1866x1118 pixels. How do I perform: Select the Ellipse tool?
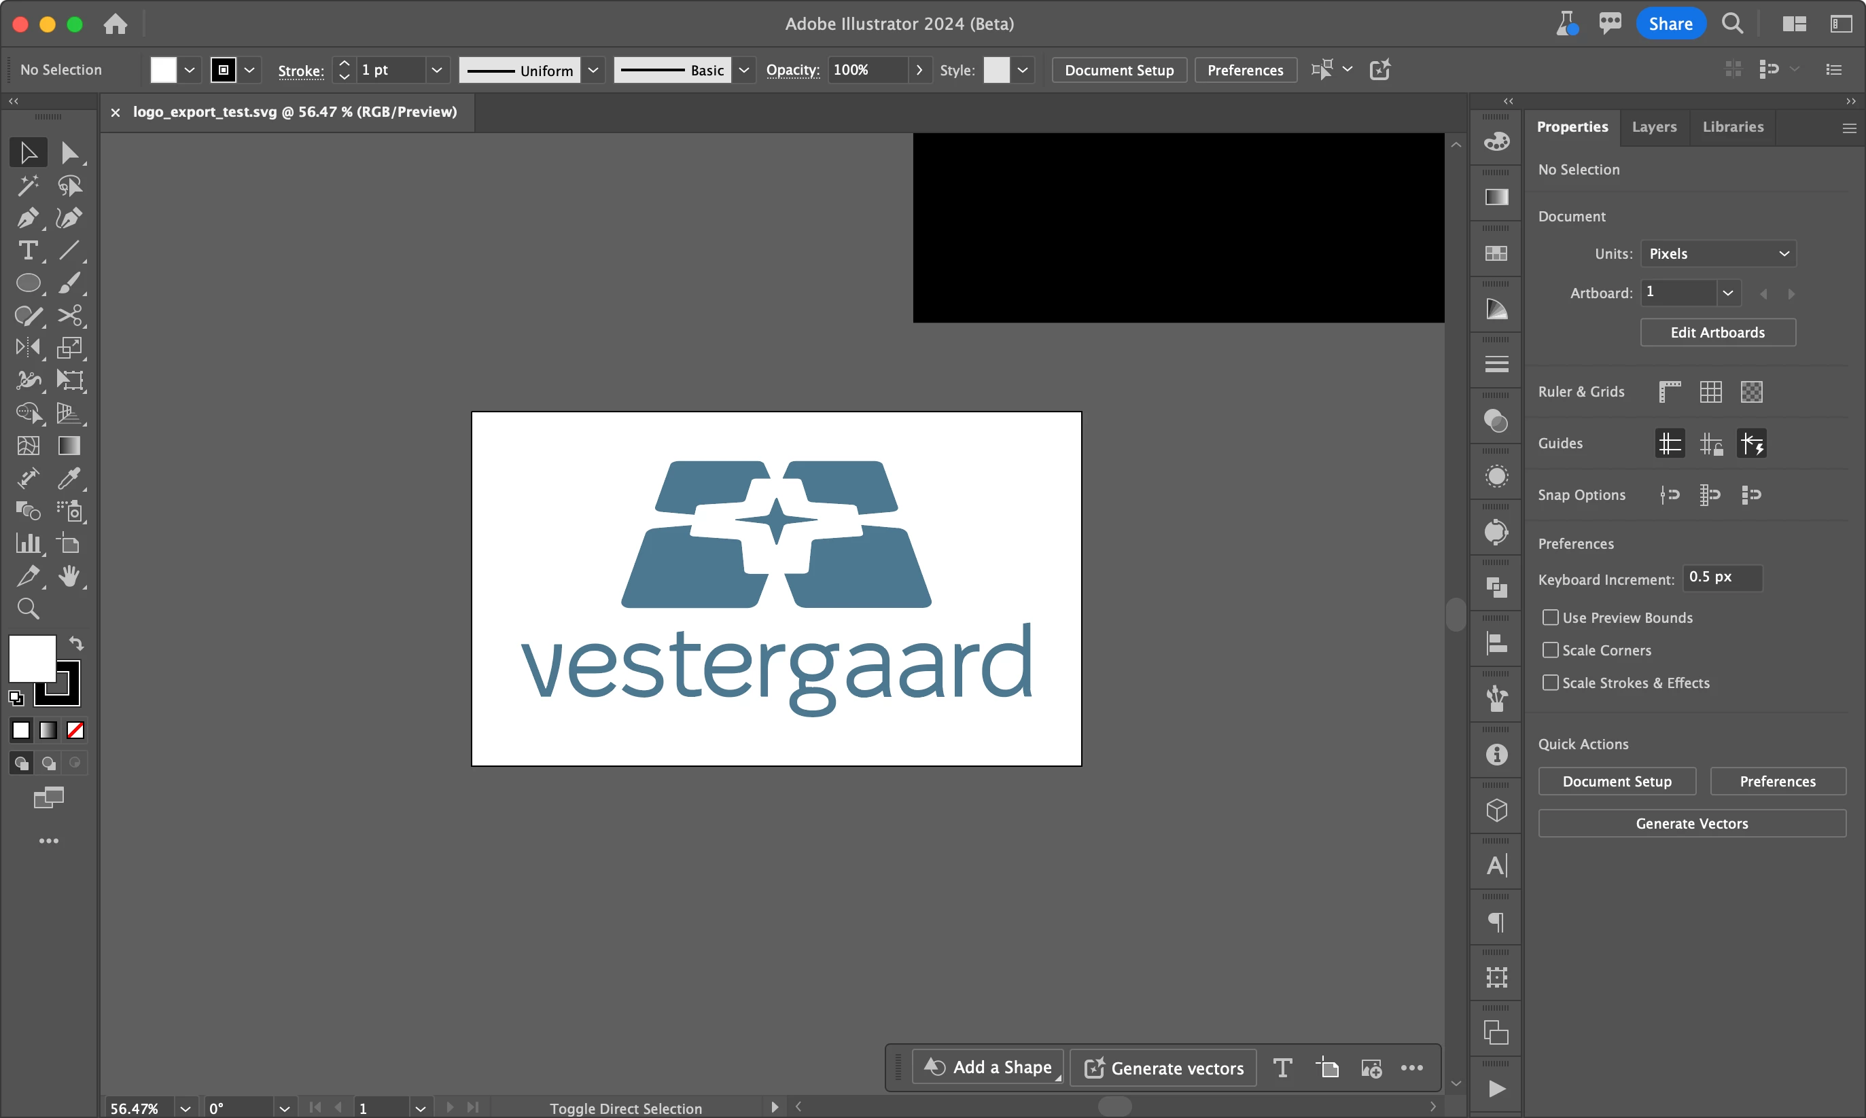(x=27, y=283)
